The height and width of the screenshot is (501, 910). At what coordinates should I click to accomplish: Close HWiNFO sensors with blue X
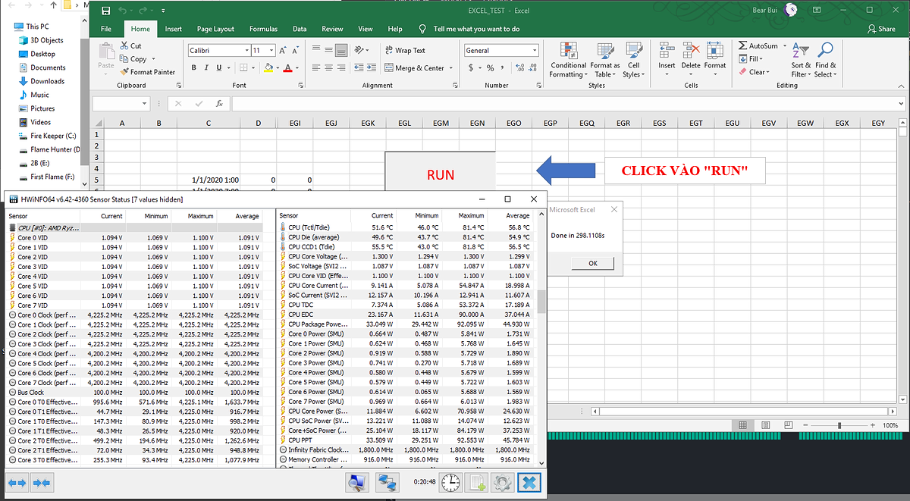pyautogui.click(x=529, y=482)
